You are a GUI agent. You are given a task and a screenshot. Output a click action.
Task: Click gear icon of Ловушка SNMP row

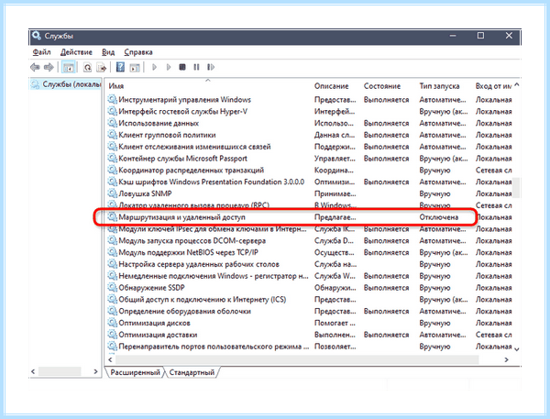(x=112, y=193)
